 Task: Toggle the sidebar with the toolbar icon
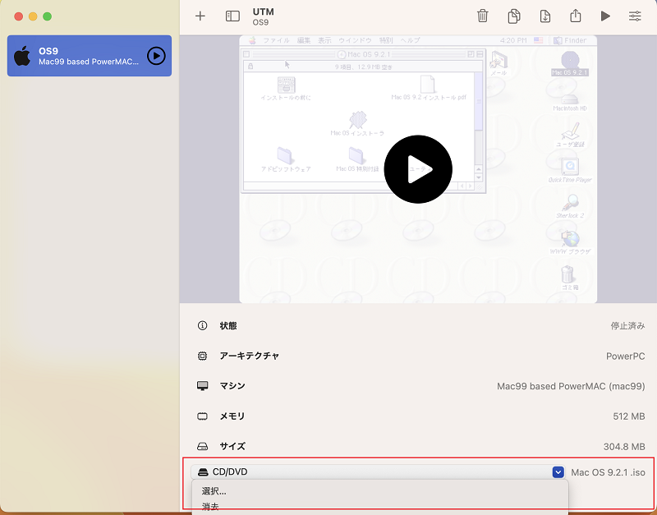click(x=232, y=16)
